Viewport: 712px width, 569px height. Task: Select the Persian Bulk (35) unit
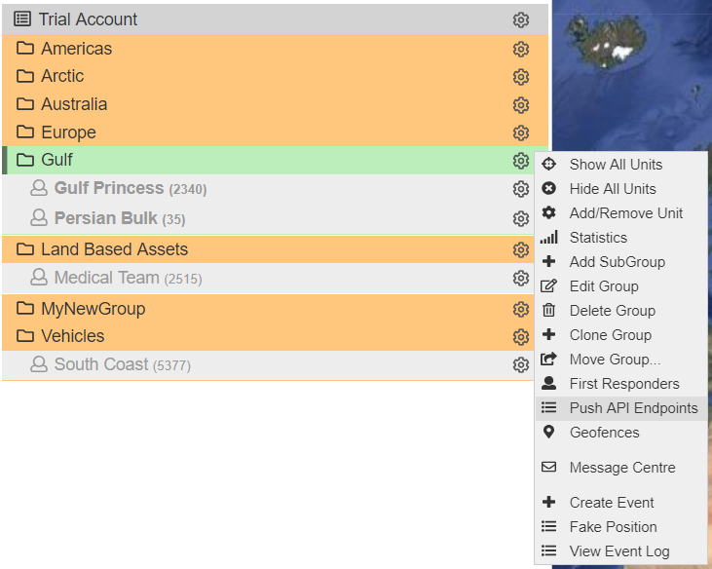coord(120,218)
